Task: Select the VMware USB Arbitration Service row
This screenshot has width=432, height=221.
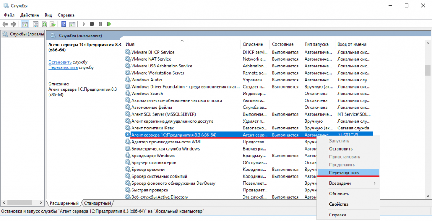Action: coord(249,66)
